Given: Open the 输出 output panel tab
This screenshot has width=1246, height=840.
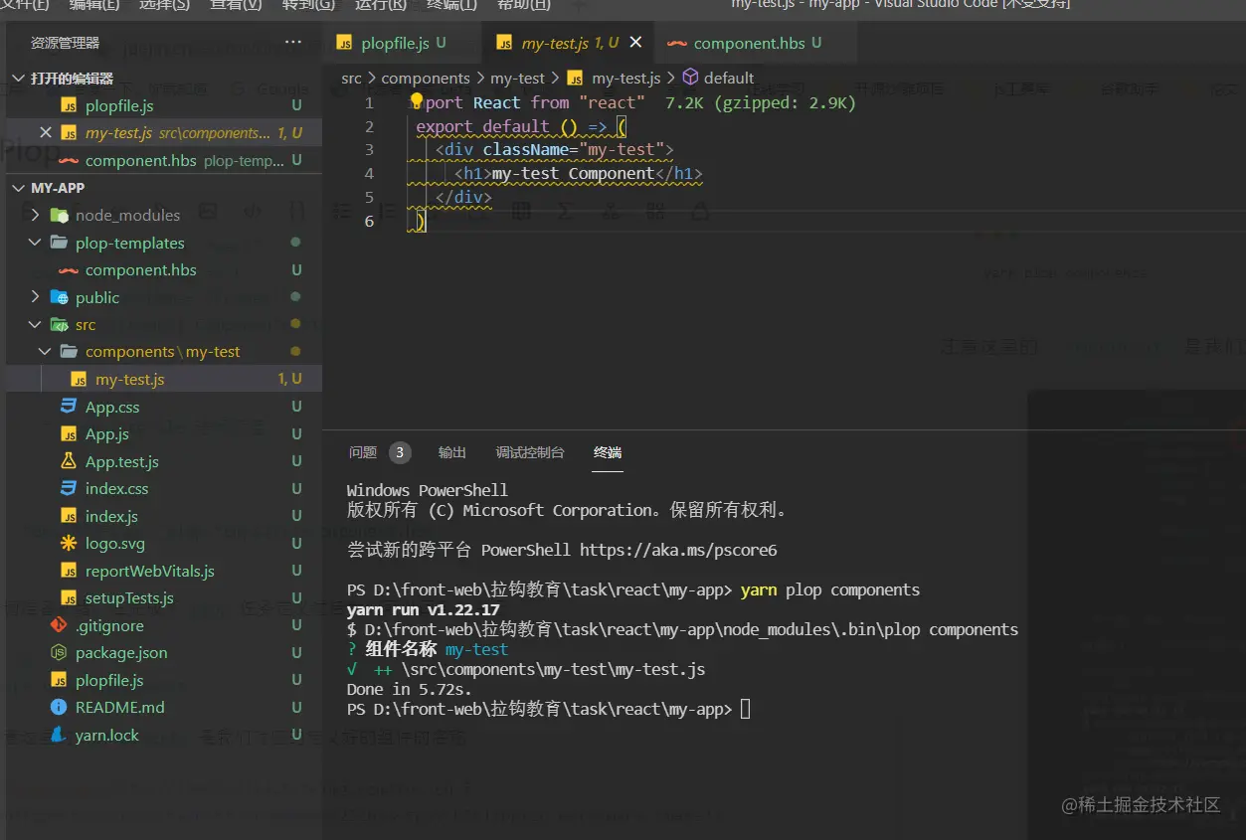Looking at the screenshot, I should pyautogui.click(x=452, y=452).
